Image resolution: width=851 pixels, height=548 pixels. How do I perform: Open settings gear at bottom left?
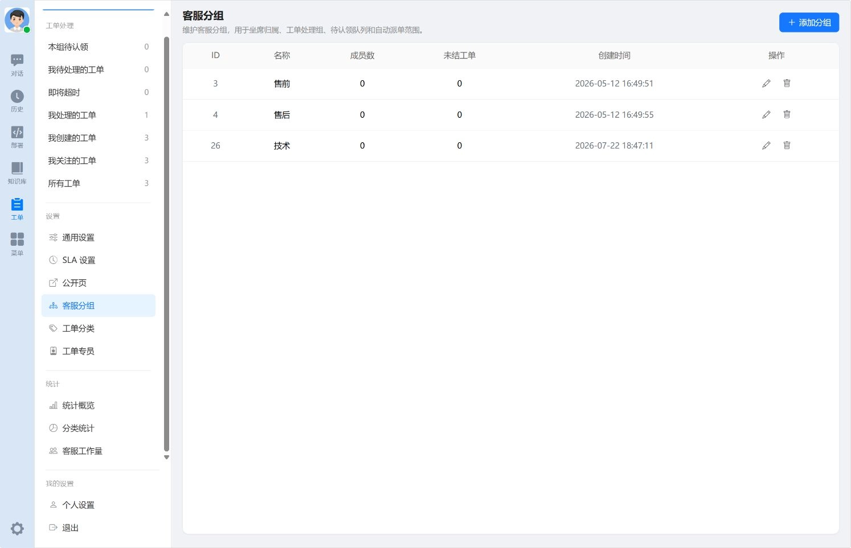point(17,529)
